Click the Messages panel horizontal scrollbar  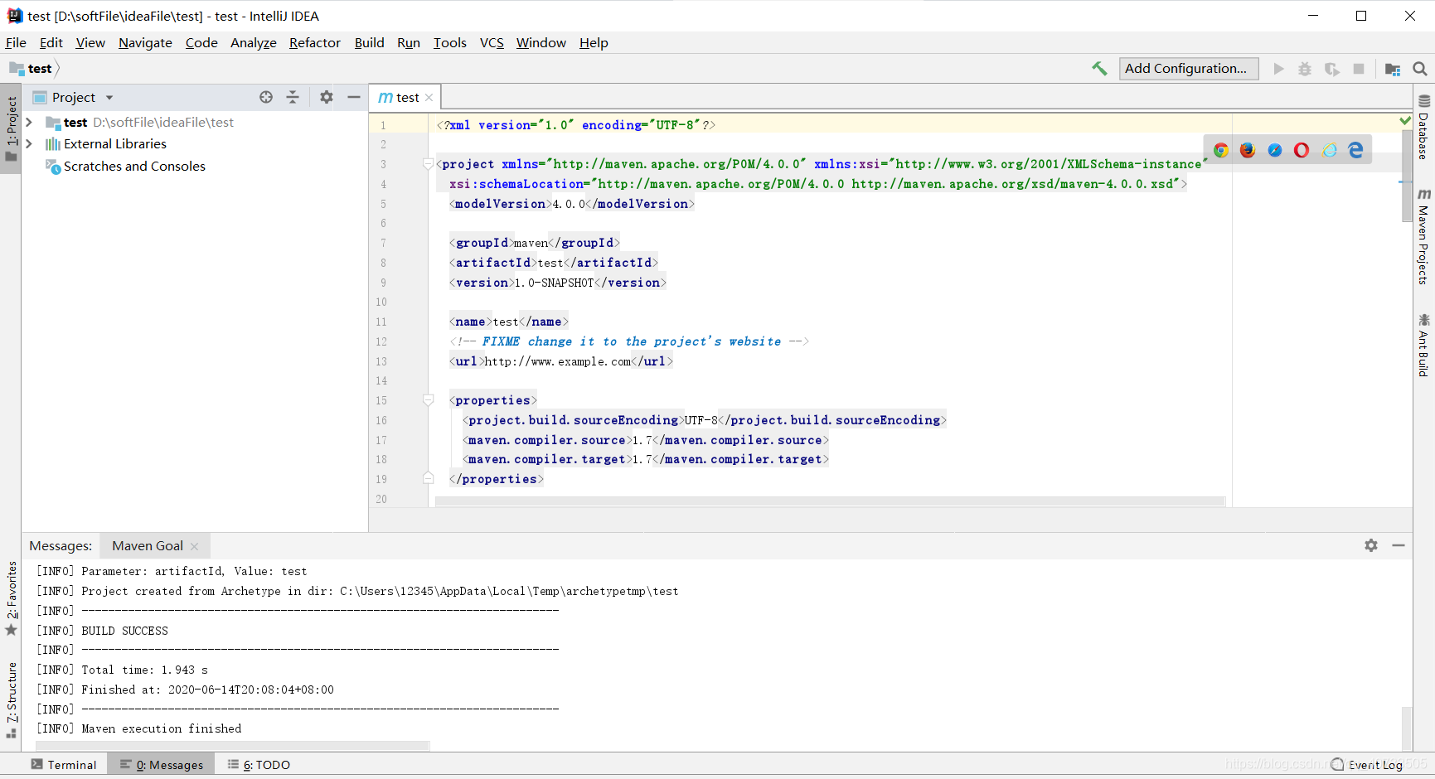click(x=232, y=746)
